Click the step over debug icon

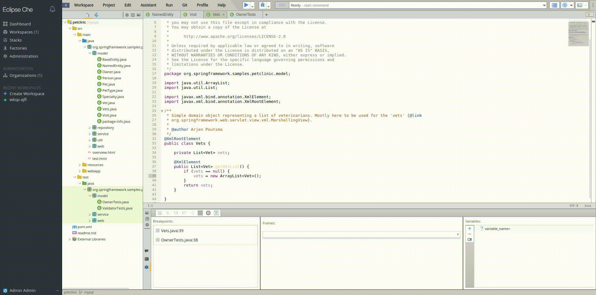(x=176, y=213)
